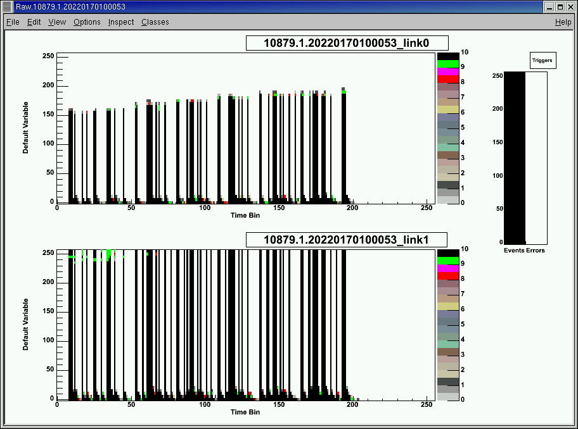Click the ROOT window system menu icon
The height and width of the screenshot is (429, 578).
6,6
